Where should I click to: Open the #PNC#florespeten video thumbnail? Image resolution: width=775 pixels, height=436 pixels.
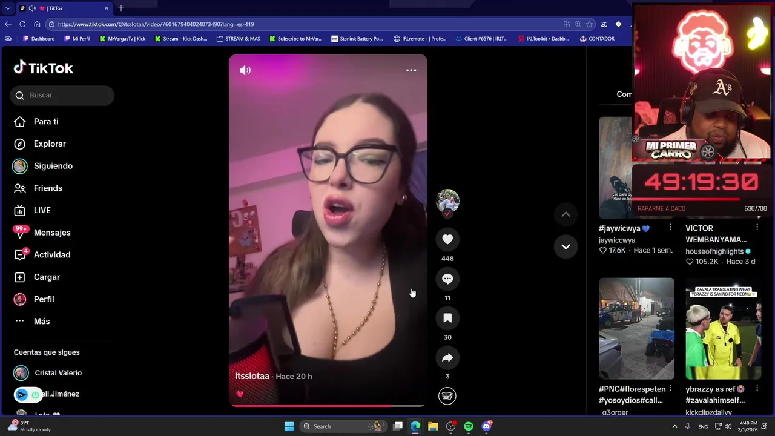(x=636, y=329)
